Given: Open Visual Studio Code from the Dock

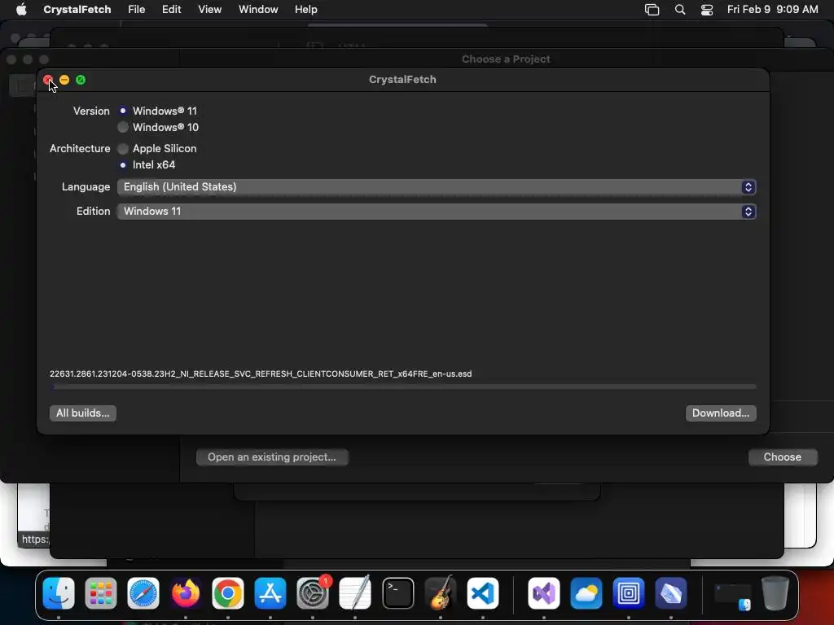Looking at the screenshot, I should coord(483,593).
